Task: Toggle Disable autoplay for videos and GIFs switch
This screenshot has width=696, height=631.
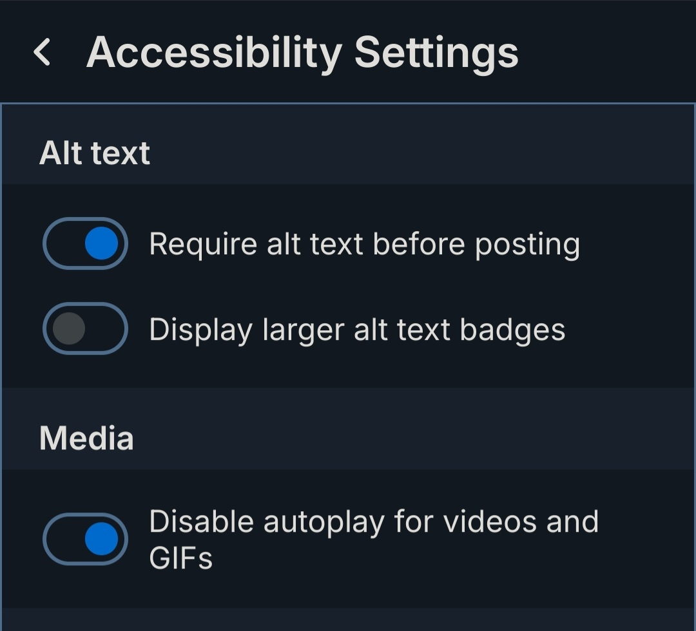Action: 85,539
